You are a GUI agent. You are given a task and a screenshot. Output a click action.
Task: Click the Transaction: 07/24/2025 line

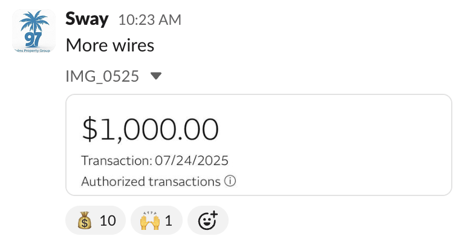(155, 160)
